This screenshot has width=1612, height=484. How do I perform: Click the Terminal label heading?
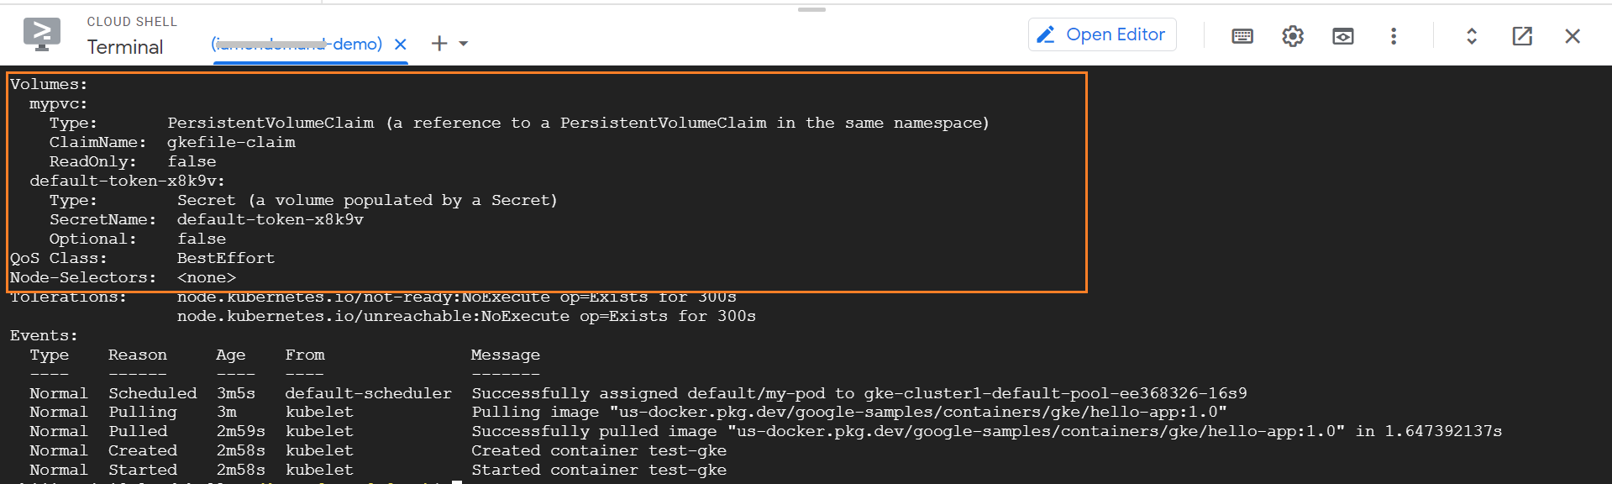pyautogui.click(x=125, y=47)
